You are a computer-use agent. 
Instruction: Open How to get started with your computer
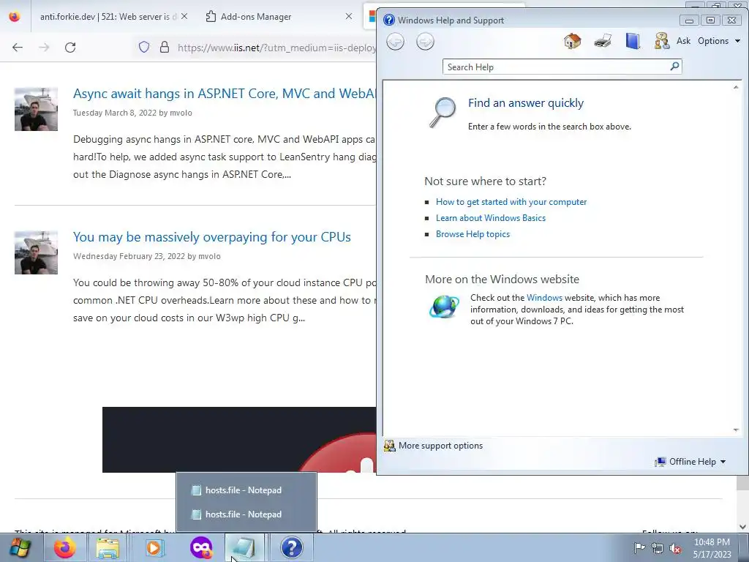point(511,202)
